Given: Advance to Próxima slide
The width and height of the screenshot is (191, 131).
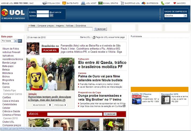Looking at the screenshot, I should pyautogui.click(x=60, y=105).
